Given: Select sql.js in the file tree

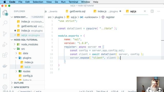Looking at the screenshot, I should coord(27,67).
